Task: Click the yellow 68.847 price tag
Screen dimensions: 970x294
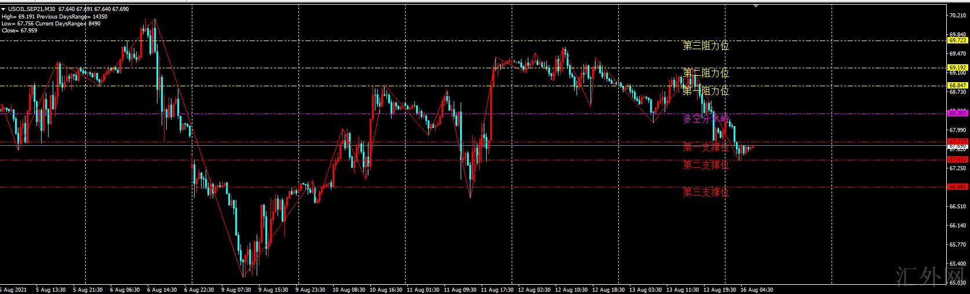Action: [x=957, y=86]
